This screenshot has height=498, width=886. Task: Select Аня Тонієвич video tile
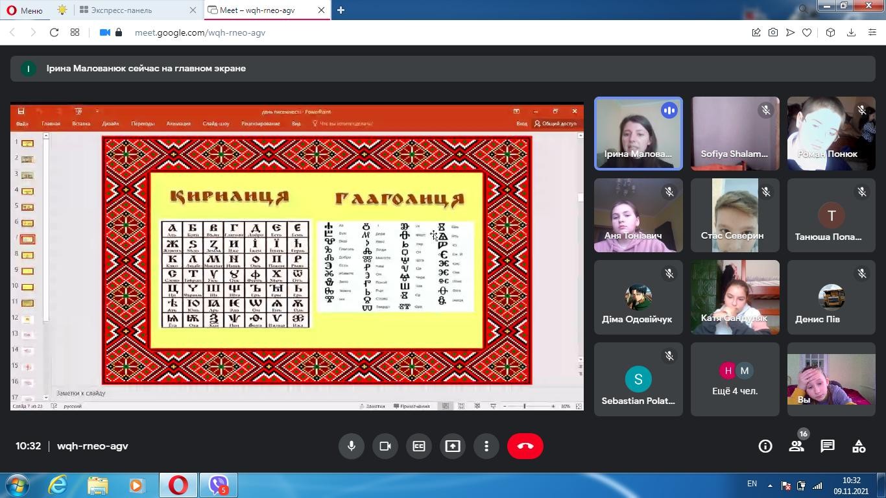pos(638,215)
